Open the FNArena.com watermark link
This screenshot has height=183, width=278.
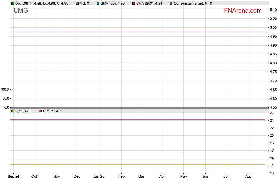(243, 11)
